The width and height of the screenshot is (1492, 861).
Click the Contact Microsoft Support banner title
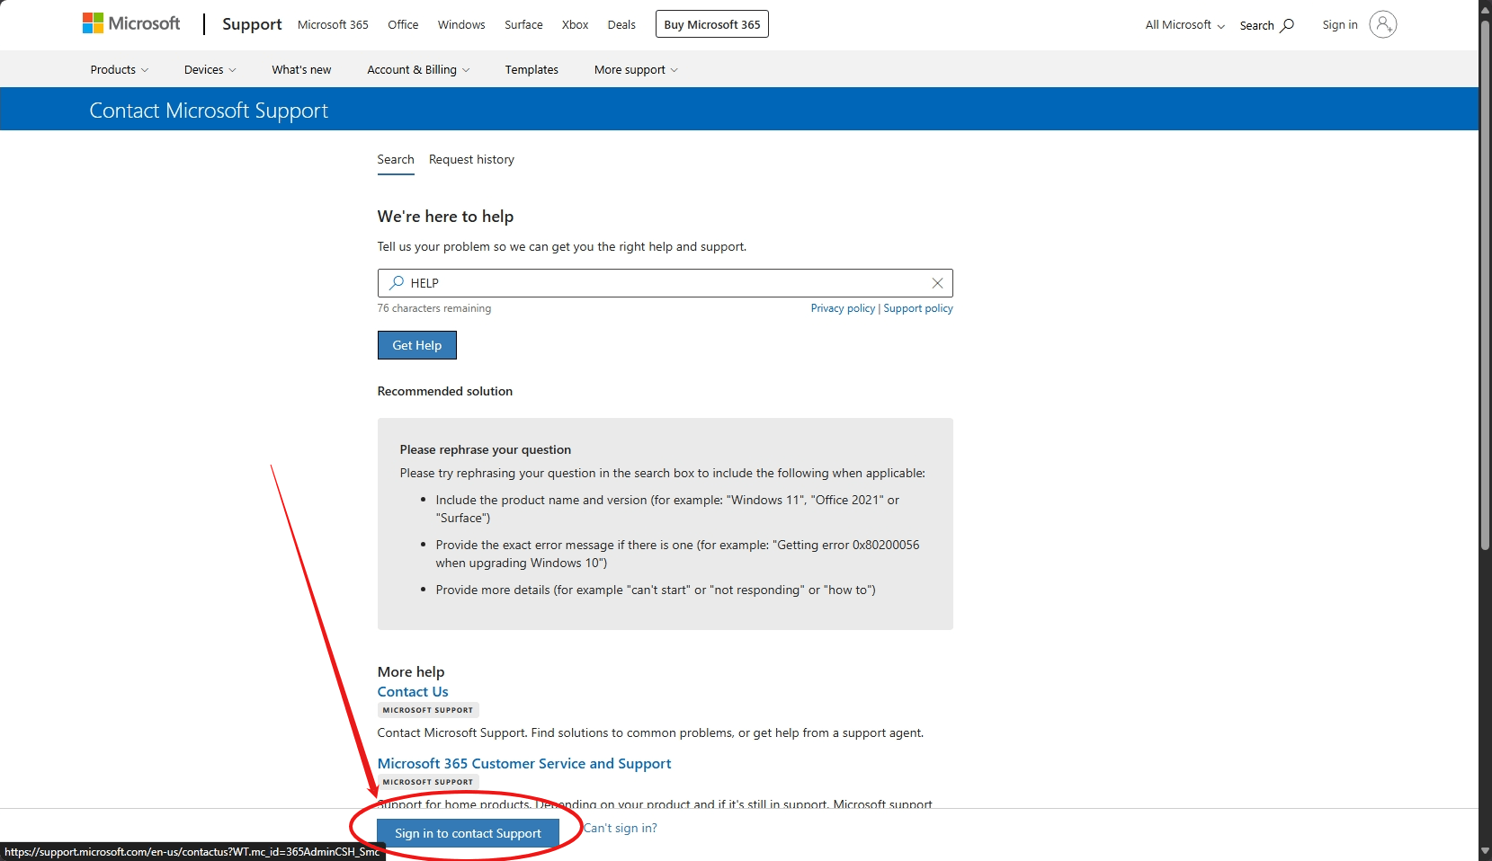pyautogui.click(x=209, y=111)
